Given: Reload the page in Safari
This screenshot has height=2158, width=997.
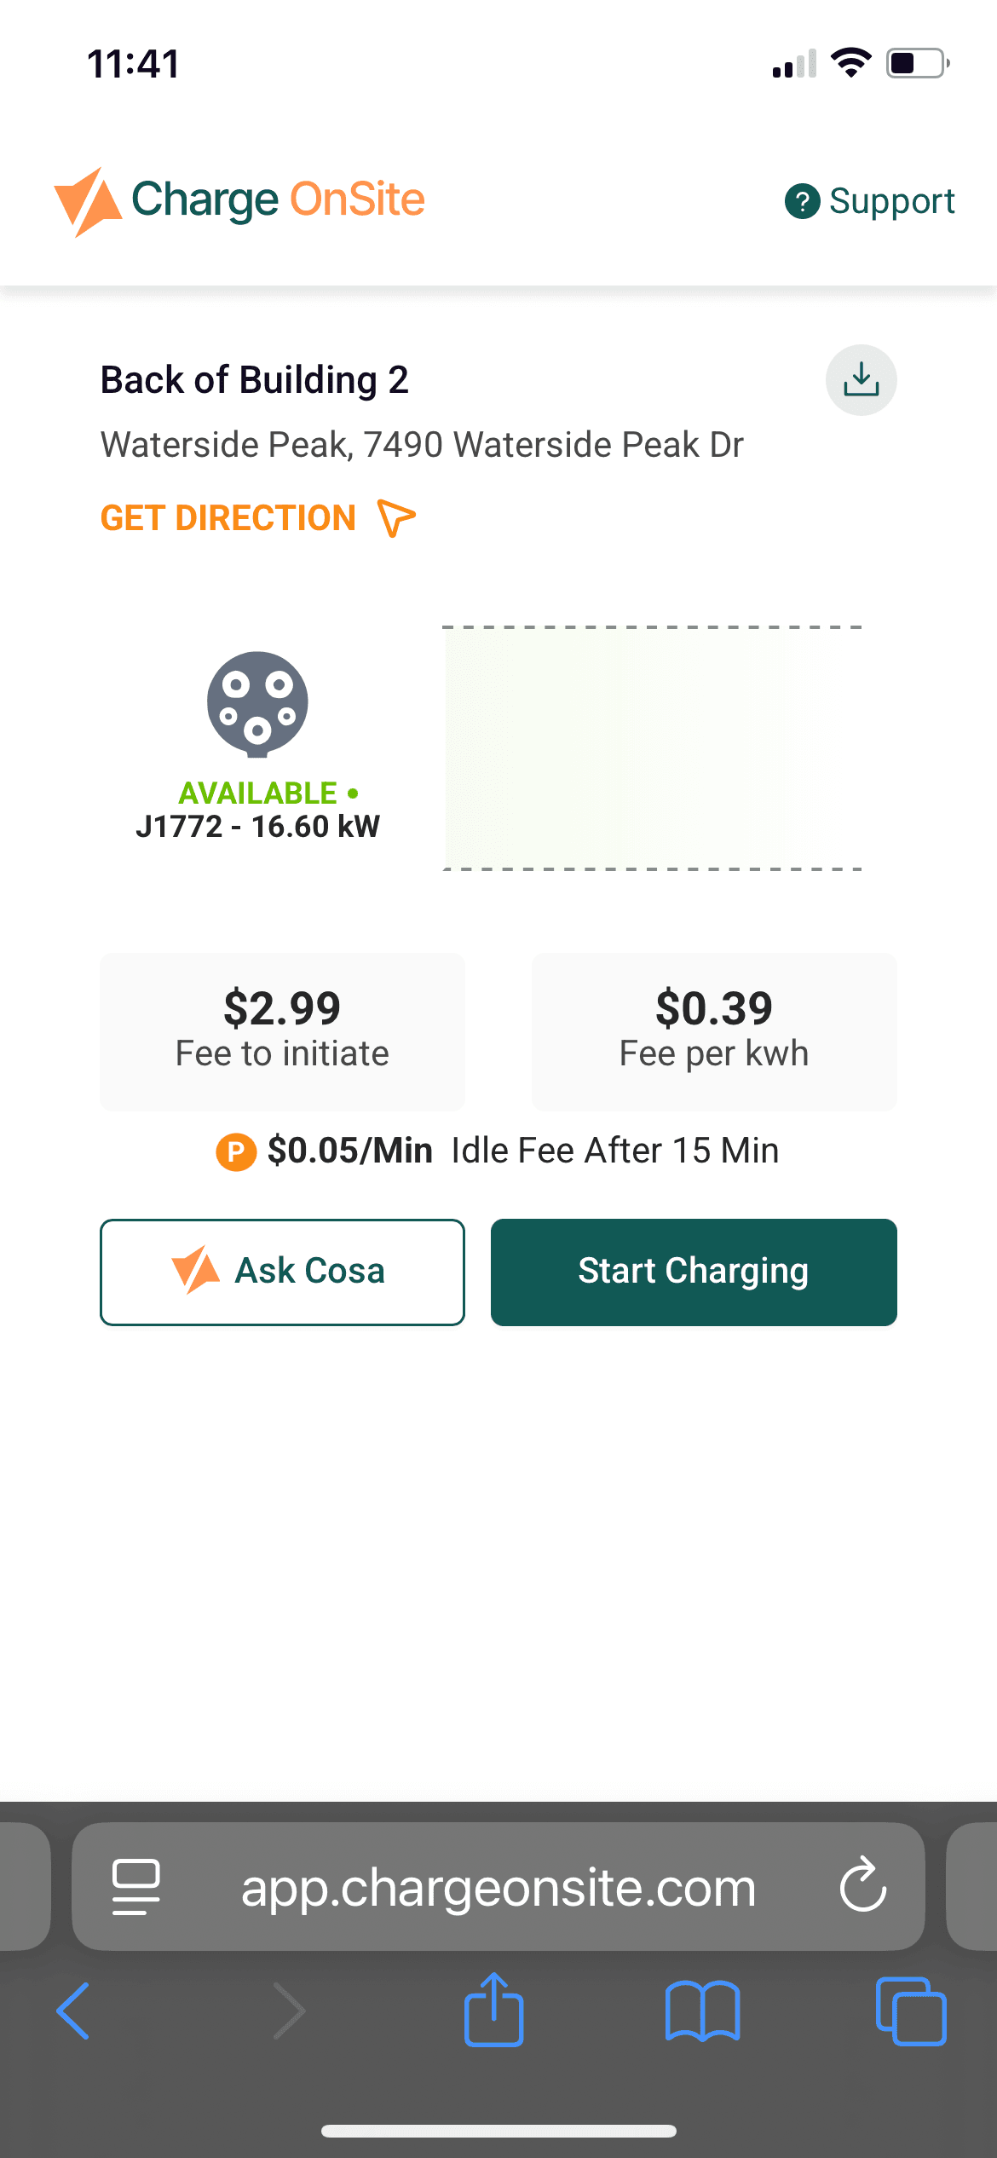Looking at the screenshot, I should coord(862,1885).
